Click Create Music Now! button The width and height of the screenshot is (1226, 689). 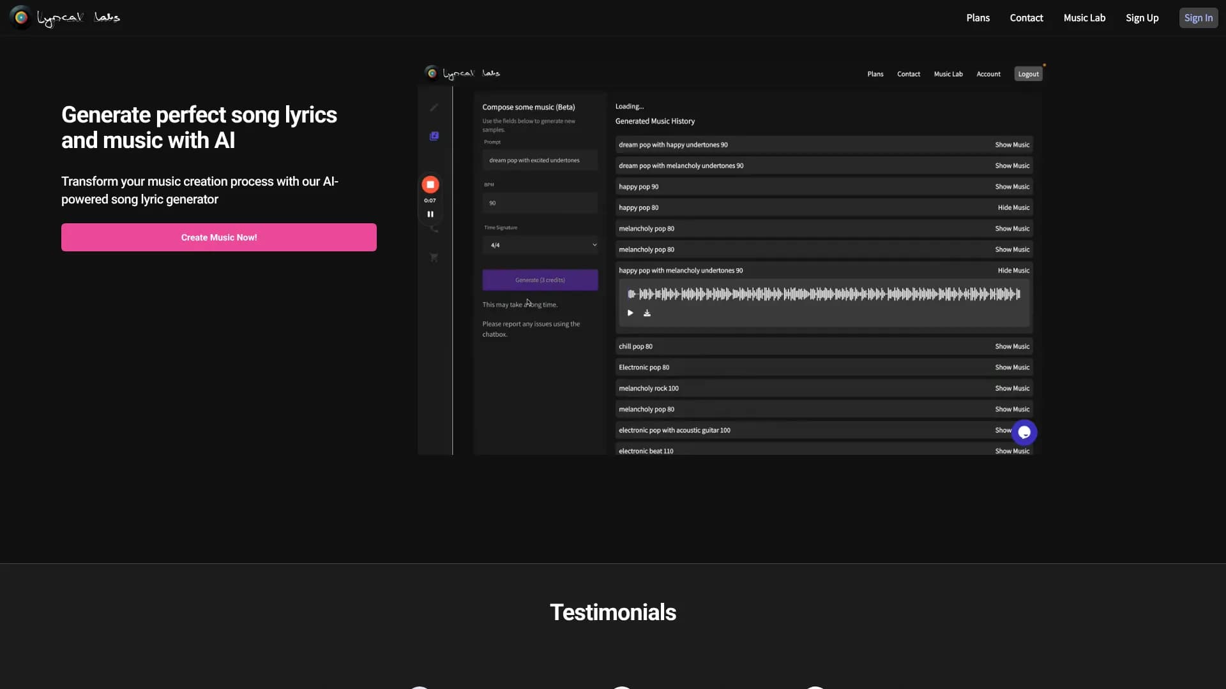click(x=219, y=237)
